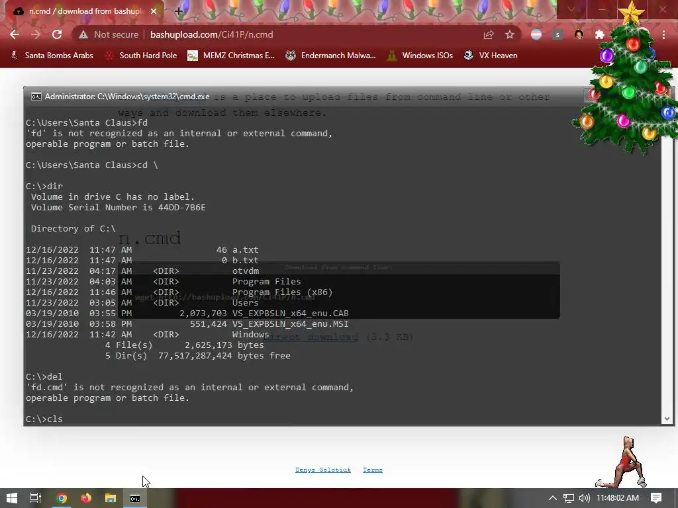The image size is (678, 508).
Task: Open a new browser tab
Action: pyautogui.click(x=179, y=11)
